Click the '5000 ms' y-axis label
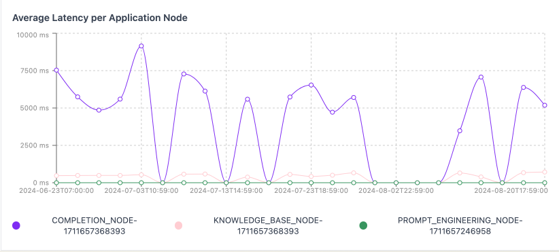Viewport: 559px width, 252px height. [x=34, y=108]
